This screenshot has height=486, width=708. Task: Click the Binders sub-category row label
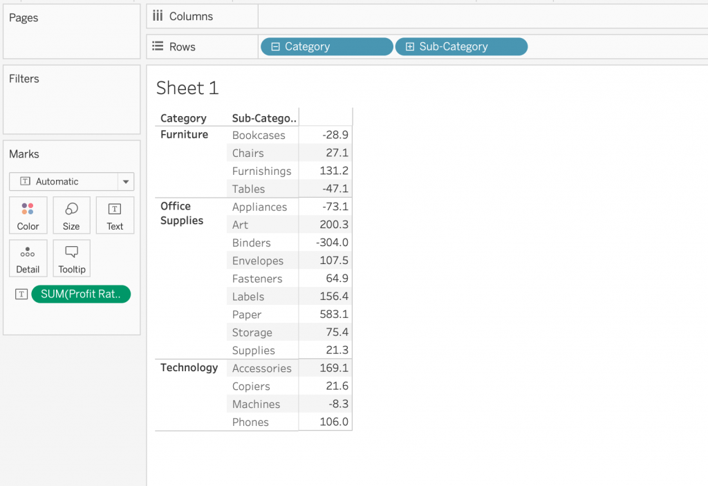(x=251, y=243)
